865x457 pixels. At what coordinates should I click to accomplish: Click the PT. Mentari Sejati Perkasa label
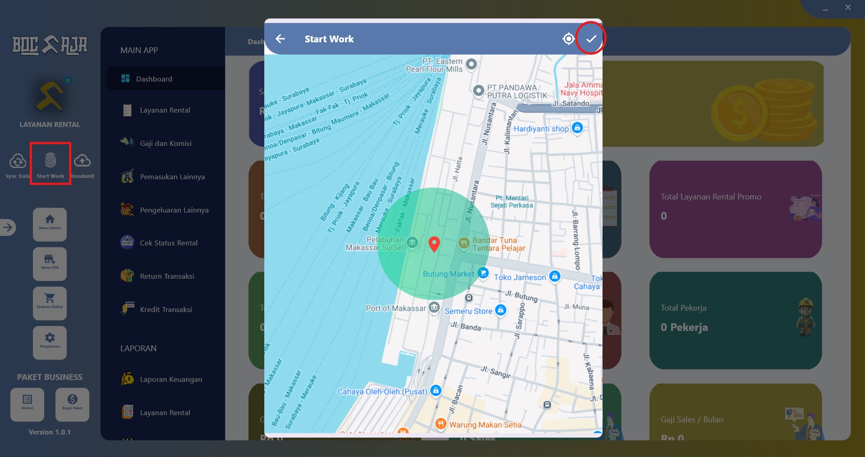(512, 201)
